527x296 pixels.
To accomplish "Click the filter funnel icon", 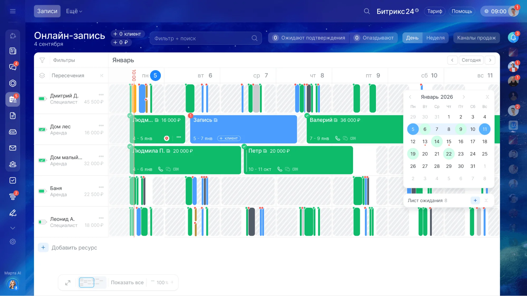I will (42, 60).
